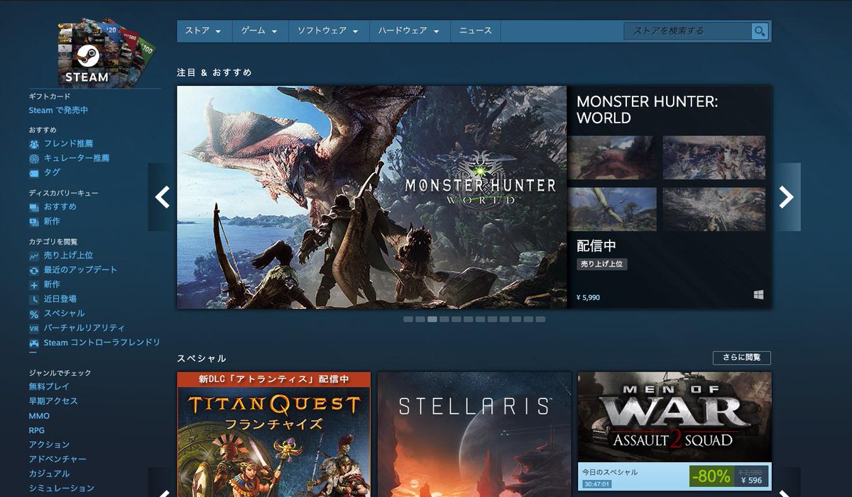Click the さらに閲覧 button in specials

pyautogui.click(x=741, y=358)
